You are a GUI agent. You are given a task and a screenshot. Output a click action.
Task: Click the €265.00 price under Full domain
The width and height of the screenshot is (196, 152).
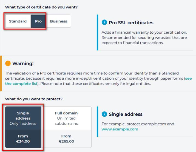click(66, 141)
